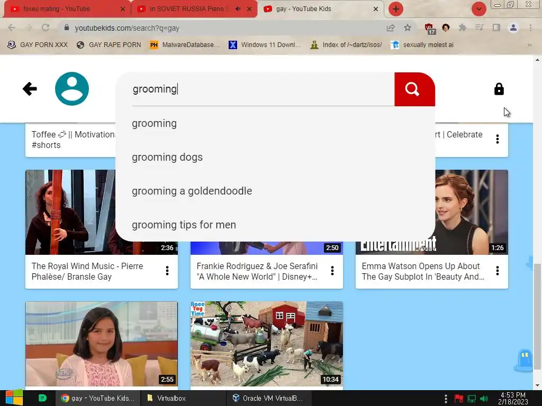The height and width of the screenshot is (406, 542).
Task: Switch to Oracle VM VirtualBox taskbar item
Action: [x=269, y=398]
